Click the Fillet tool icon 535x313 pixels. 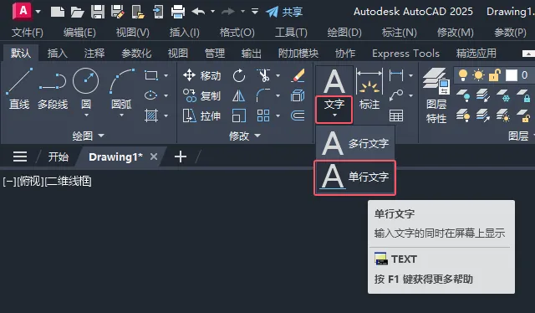pos(263,95)
